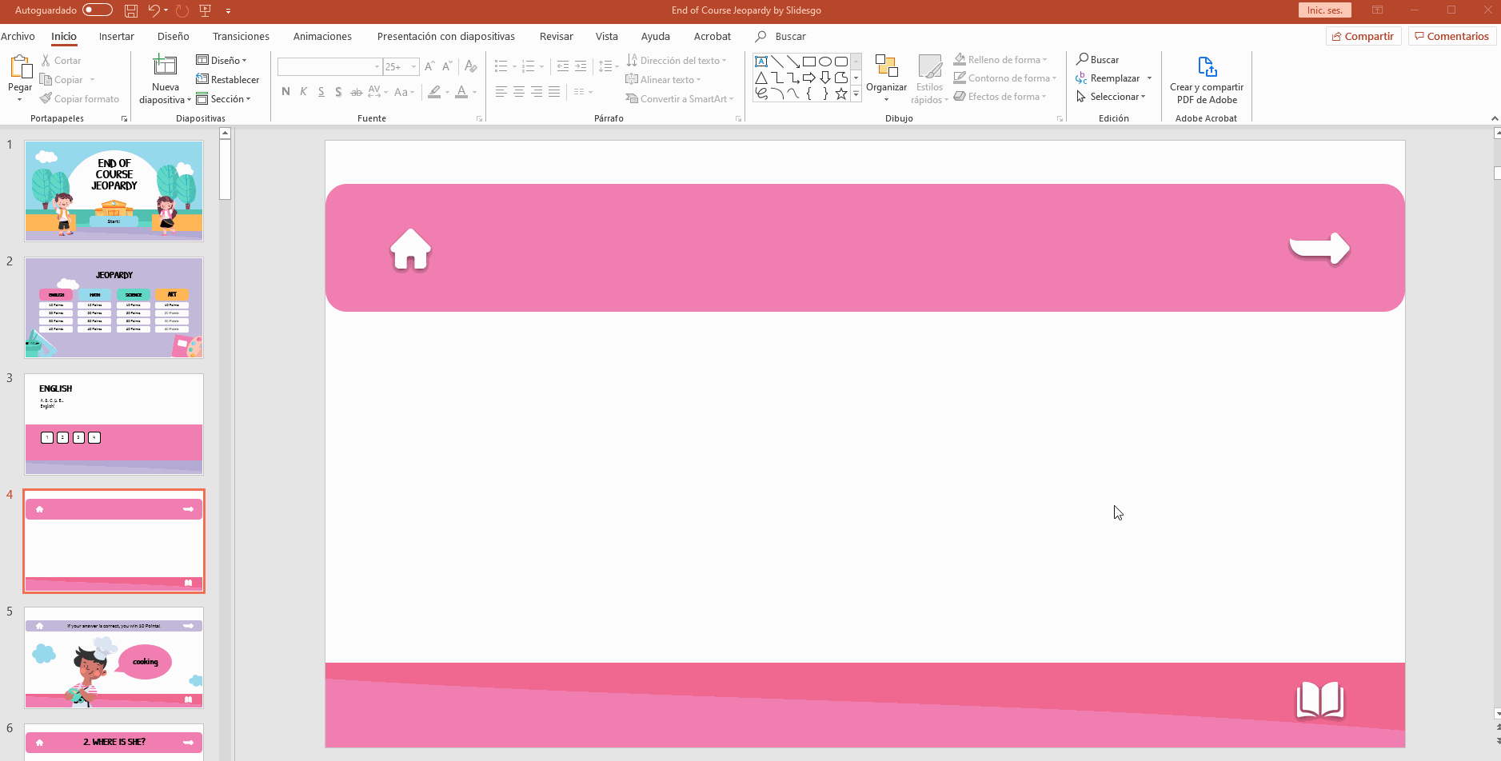Open the Sección dropdown
The image size is (1501, 761).
(x=224, y=99)
